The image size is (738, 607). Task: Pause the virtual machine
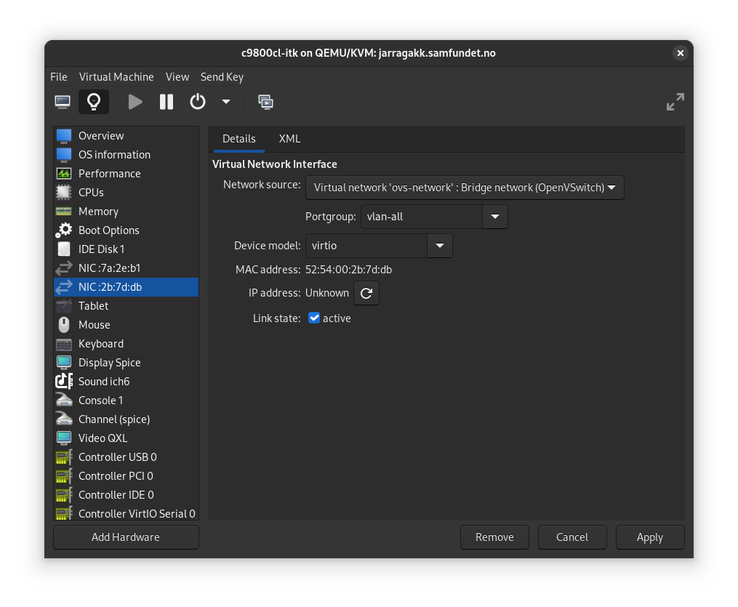tap(167, 102)
